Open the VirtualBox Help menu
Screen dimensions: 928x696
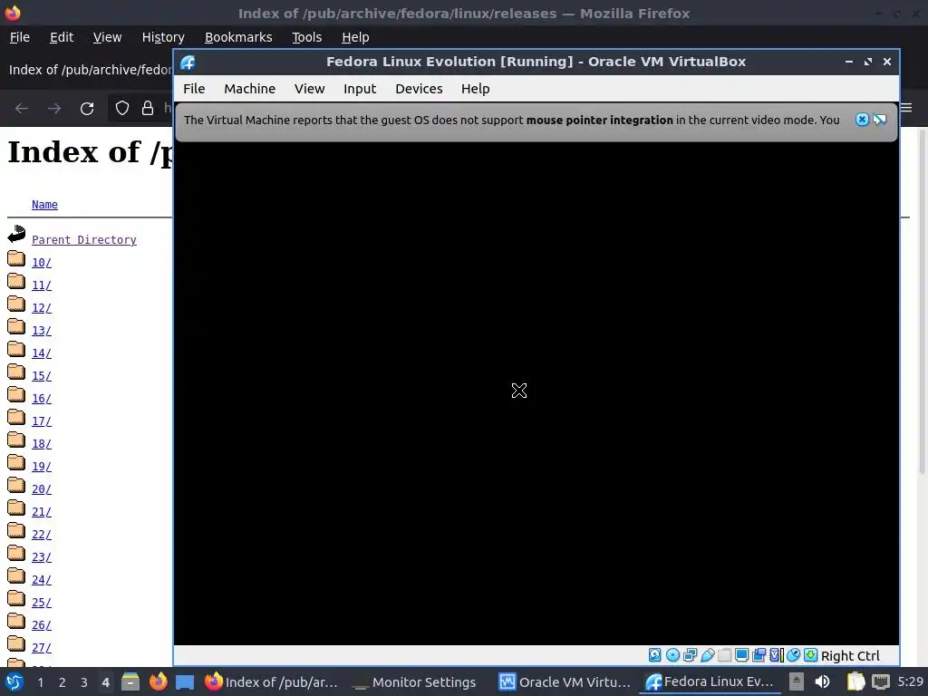pos(475,89)
